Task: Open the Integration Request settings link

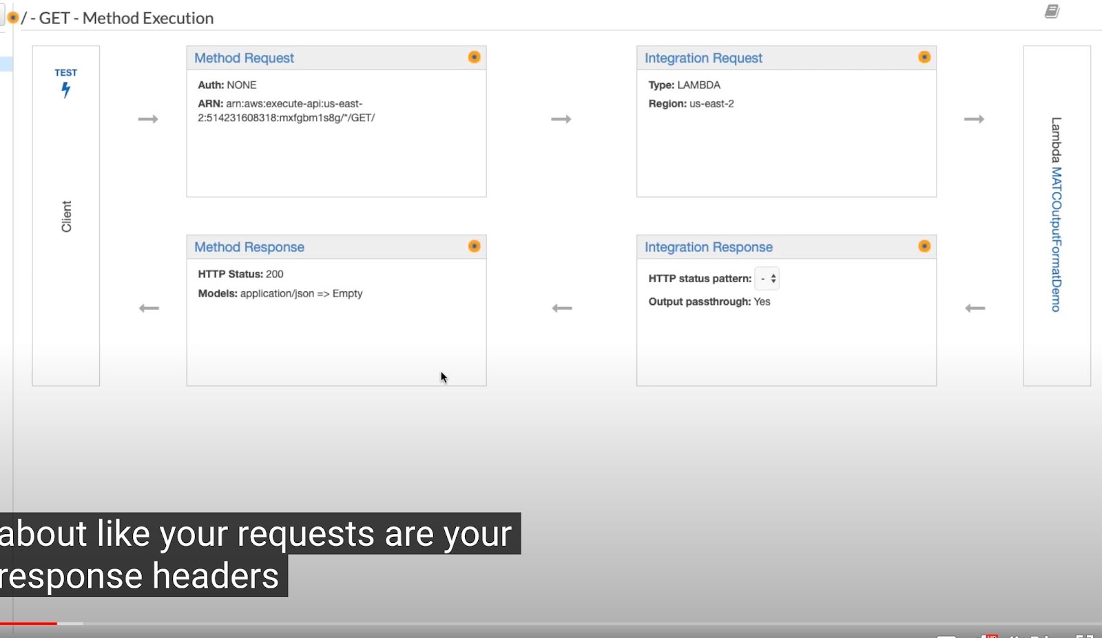Action: point(703,59)
